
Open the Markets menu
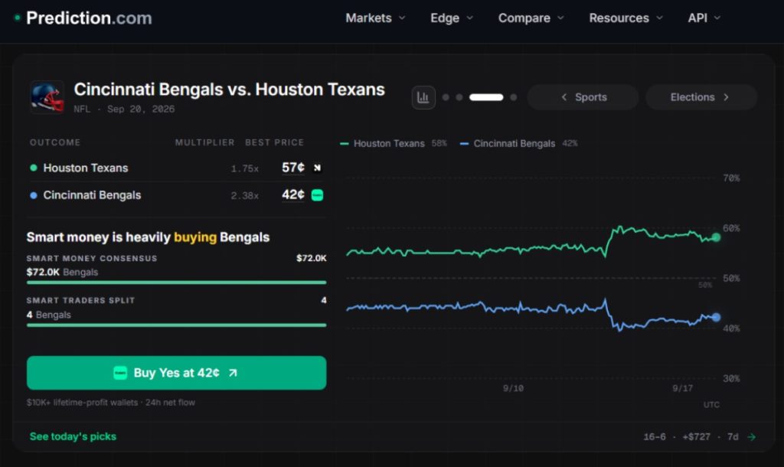tap(375, 18)
